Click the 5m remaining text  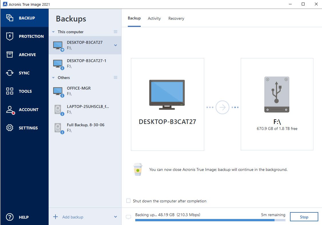click(x=273, y=215)
